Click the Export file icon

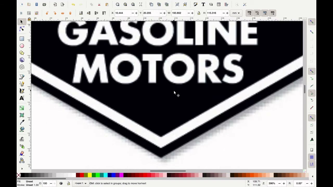[x=62, y=4]
